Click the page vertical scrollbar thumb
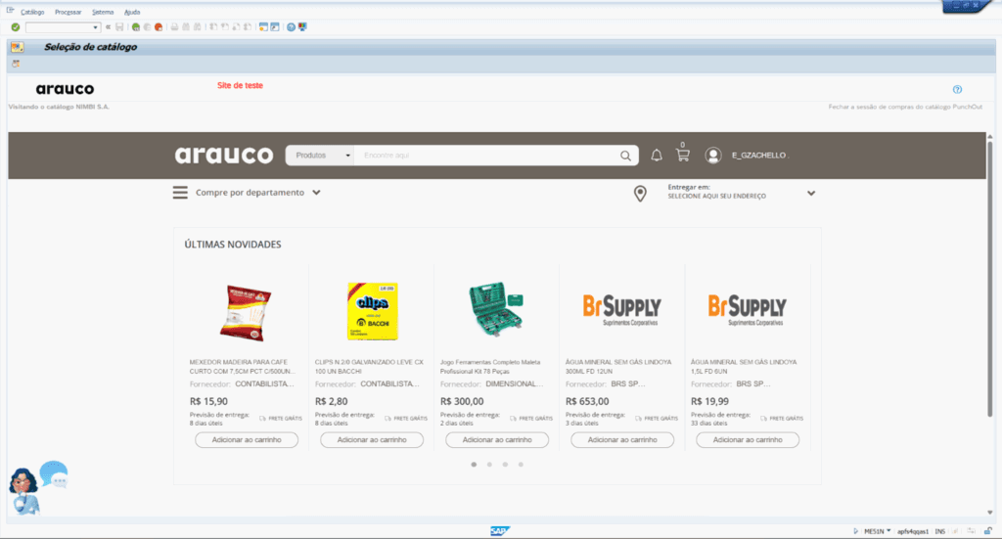The width and height of the screenshot is (1002, 539). [990, 279]
